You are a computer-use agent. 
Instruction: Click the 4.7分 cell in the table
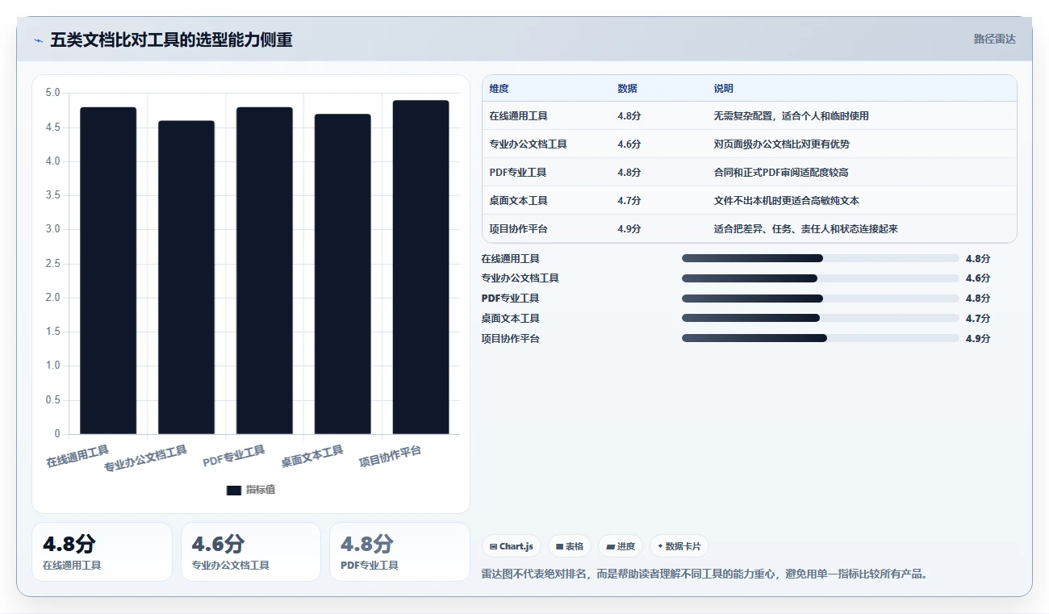629,201
